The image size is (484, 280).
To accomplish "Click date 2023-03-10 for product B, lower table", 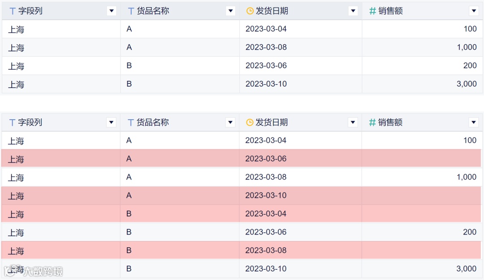I will (266, 269).
